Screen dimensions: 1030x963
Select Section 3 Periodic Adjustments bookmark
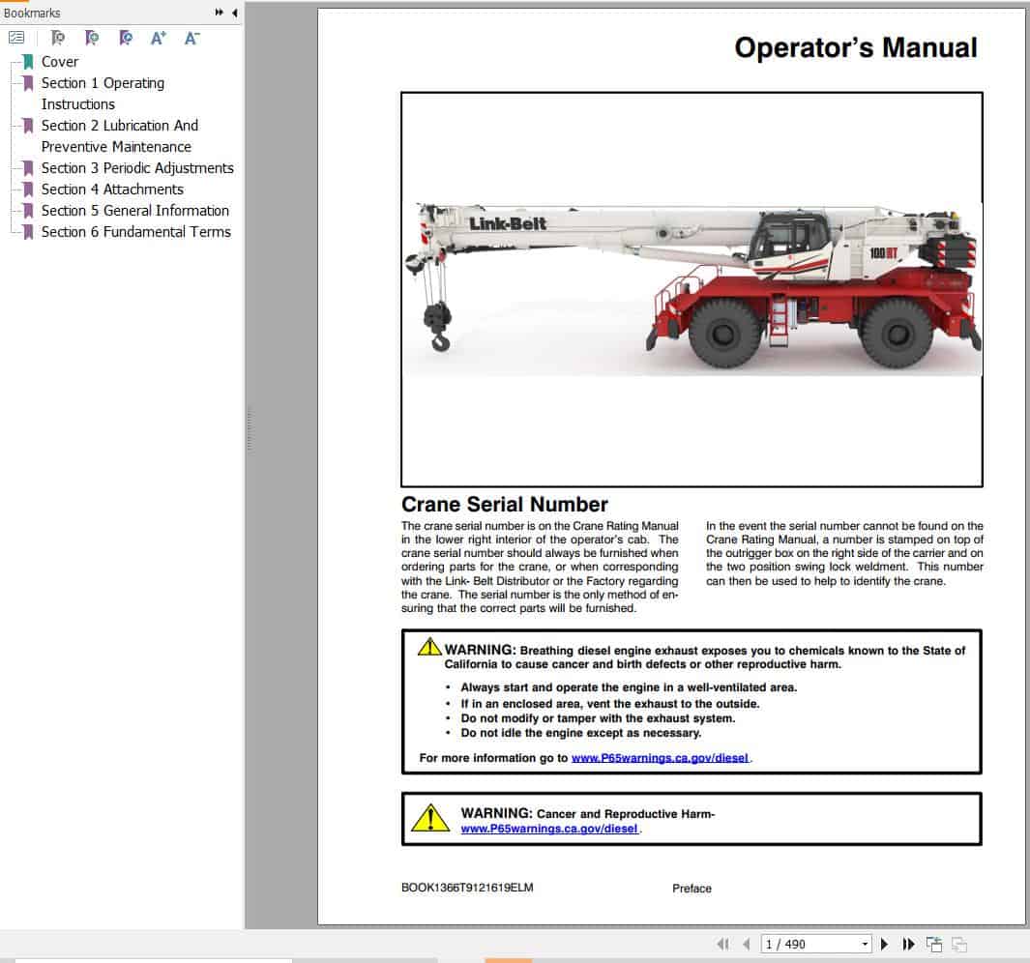click(x=137, y=168)
